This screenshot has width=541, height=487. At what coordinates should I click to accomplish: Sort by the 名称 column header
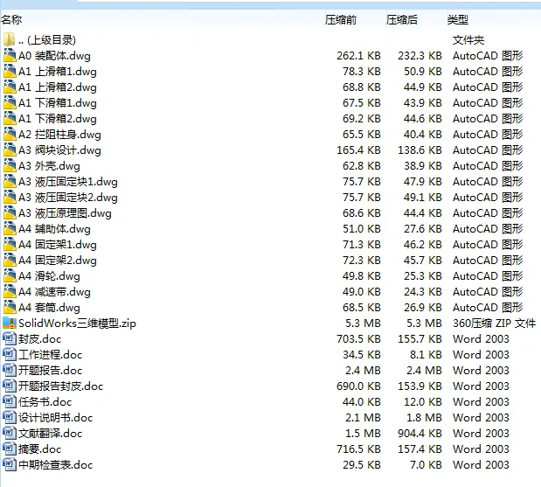[11, 20]
